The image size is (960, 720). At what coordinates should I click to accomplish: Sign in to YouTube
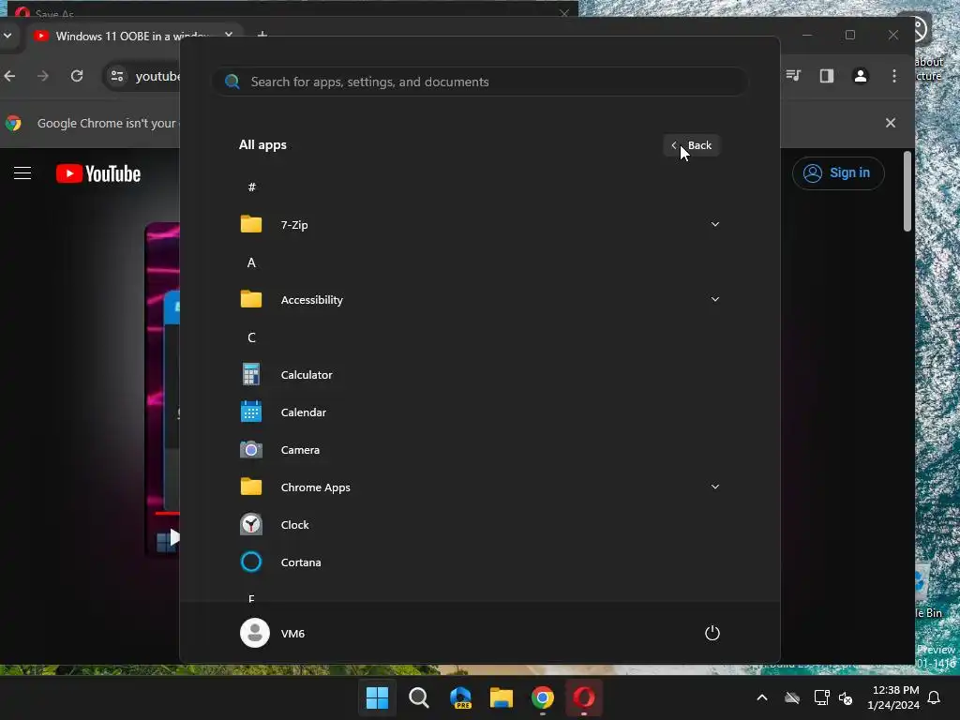click(838, 173)
